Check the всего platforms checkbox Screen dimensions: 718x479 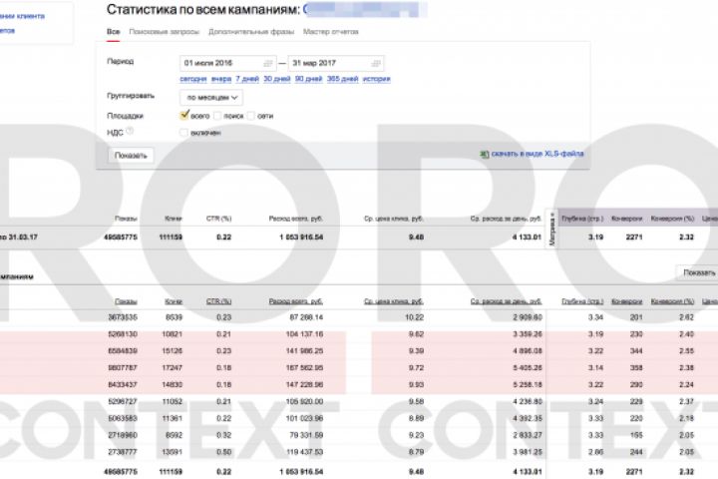pos(184,116)
